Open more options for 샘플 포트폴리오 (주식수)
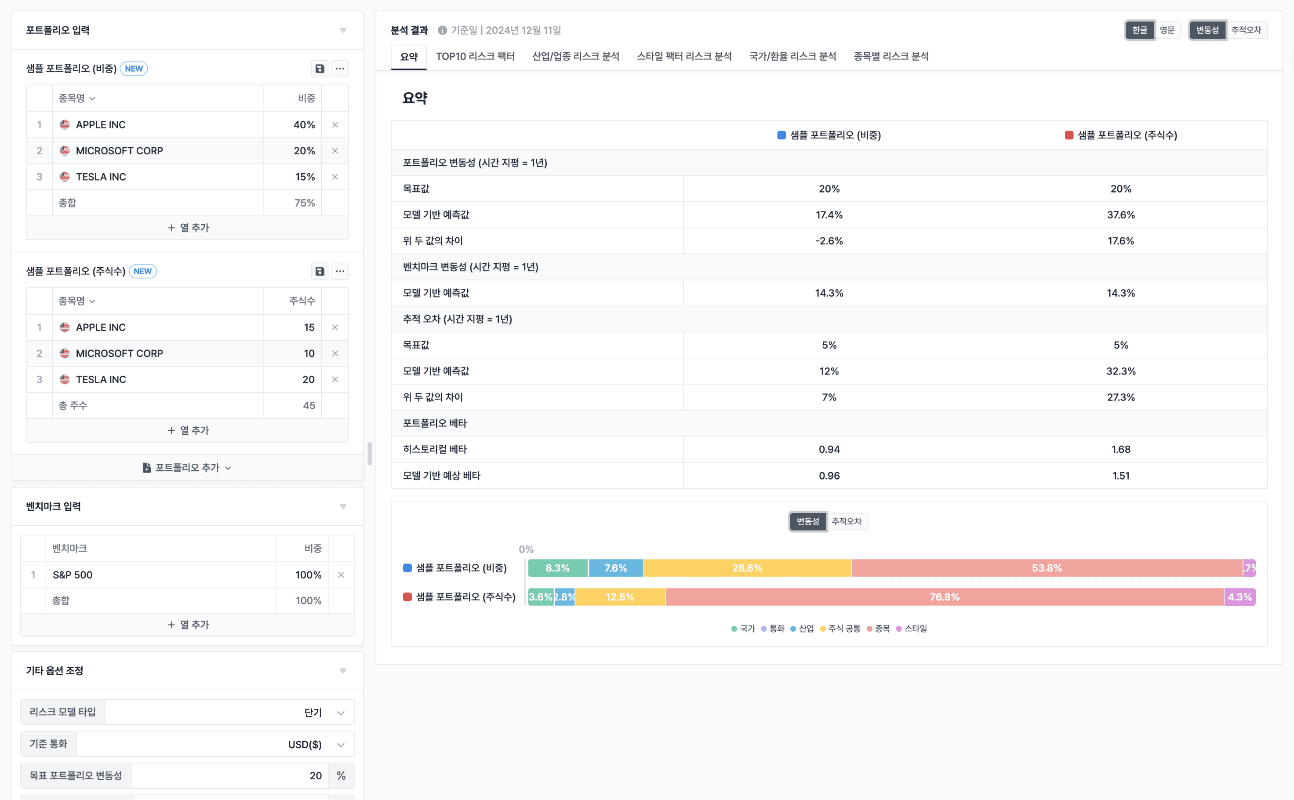The width and height of the screenshot is (1294, 800). (x=340, y=271)
